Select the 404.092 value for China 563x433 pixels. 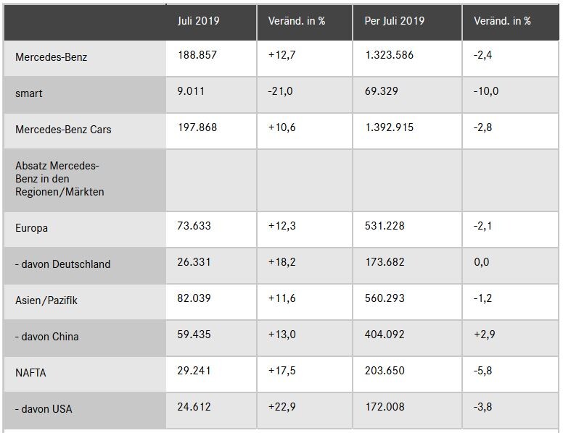pos(385,335)
